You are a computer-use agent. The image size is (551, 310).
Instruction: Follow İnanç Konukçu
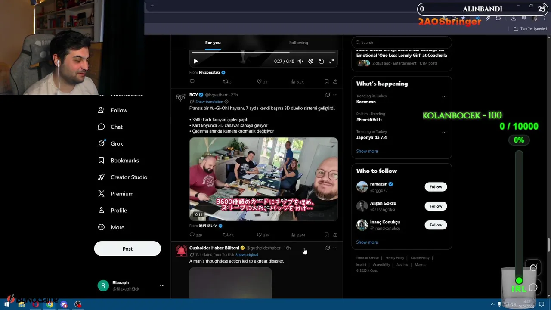[x=436, y=225]
